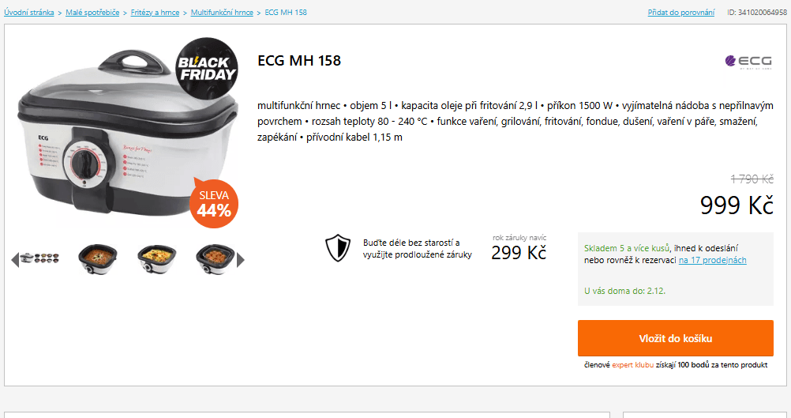Select the first thumbnail with accessories

(x=41, y=258)
